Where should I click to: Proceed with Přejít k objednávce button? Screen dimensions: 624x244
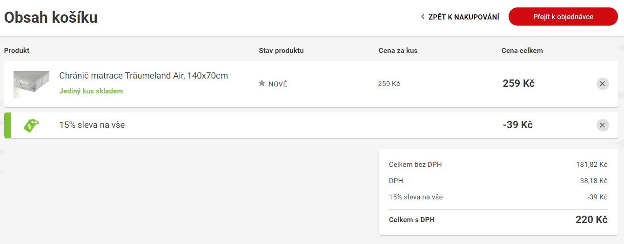coord(563,17)
